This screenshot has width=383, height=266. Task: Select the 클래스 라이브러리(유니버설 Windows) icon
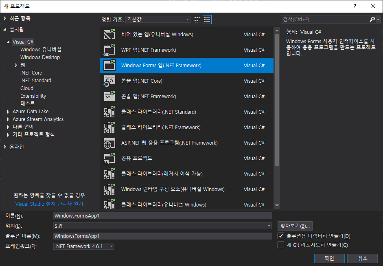tap(109, 204)
